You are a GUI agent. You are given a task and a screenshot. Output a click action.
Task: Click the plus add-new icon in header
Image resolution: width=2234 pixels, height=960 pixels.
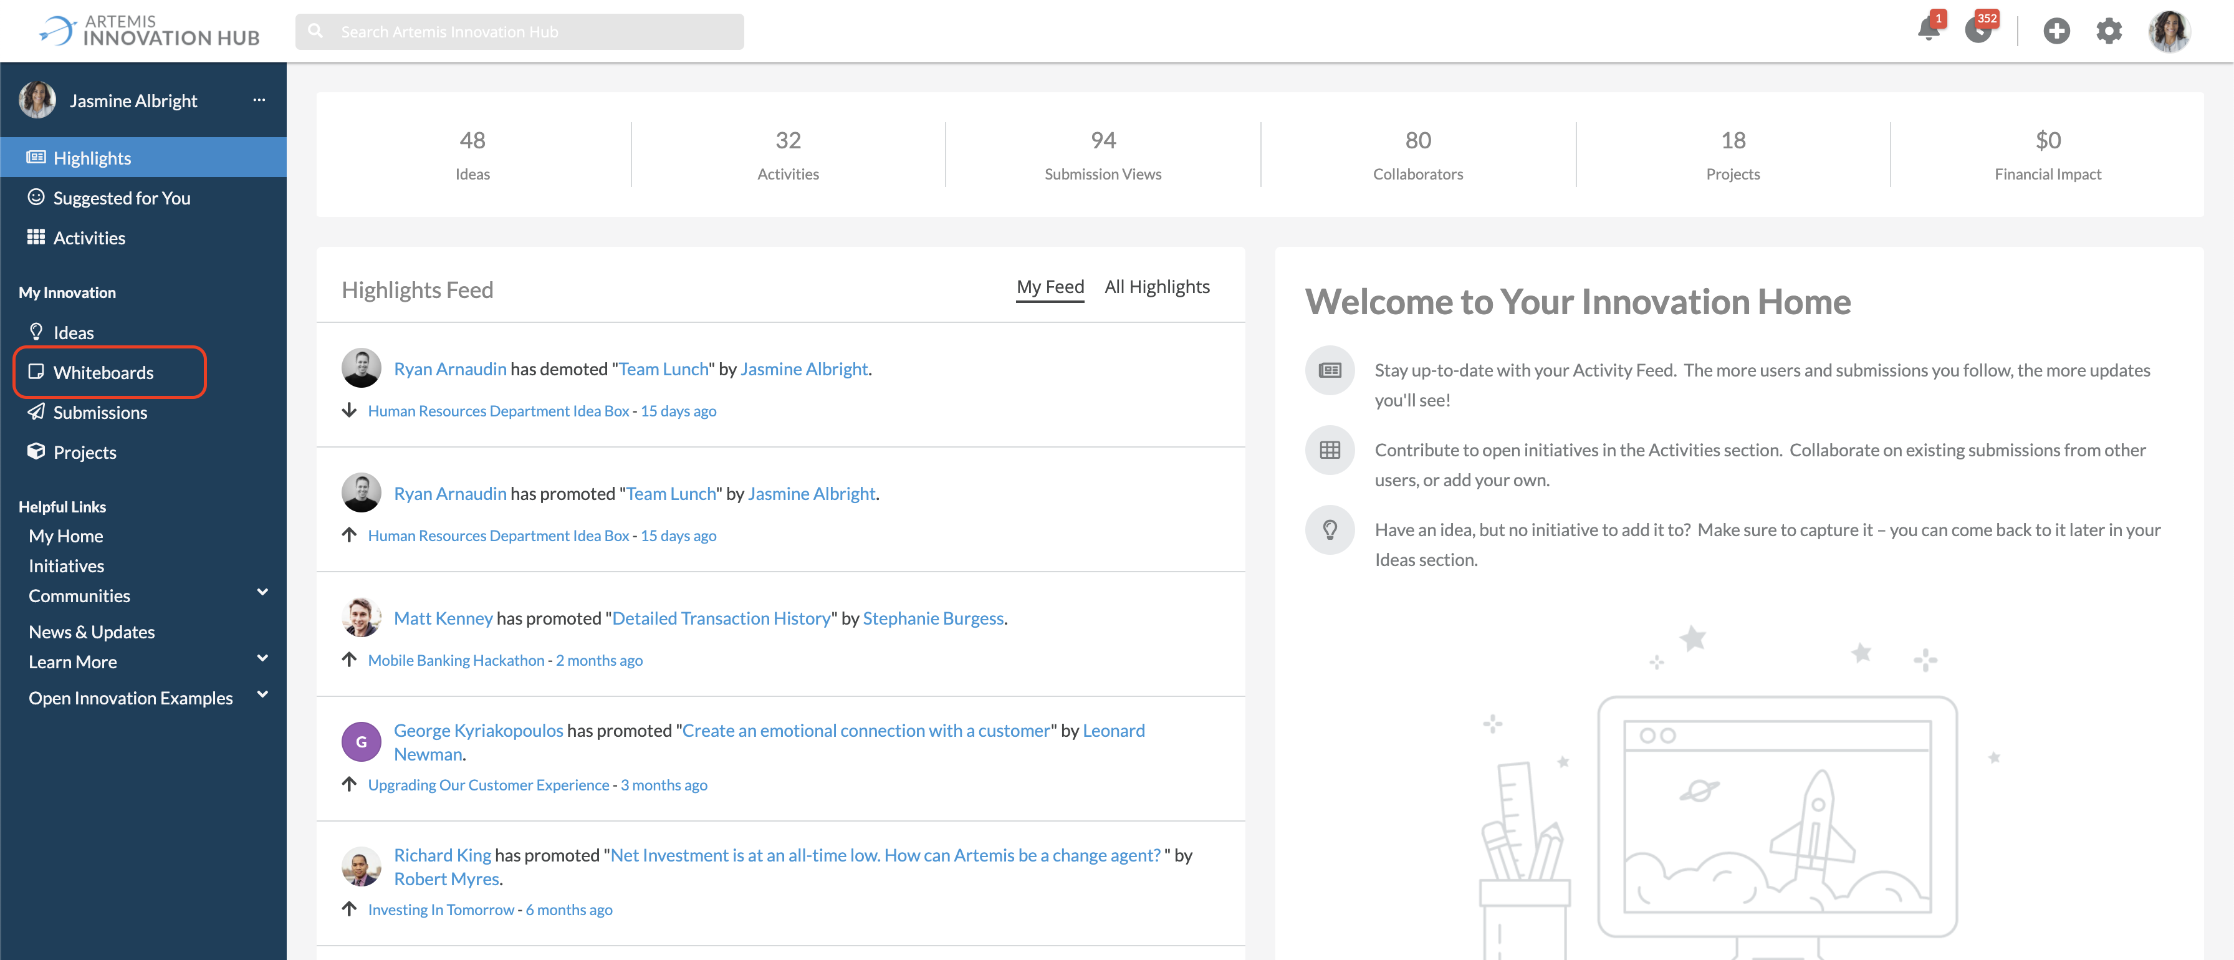[x=2056, y=31]
